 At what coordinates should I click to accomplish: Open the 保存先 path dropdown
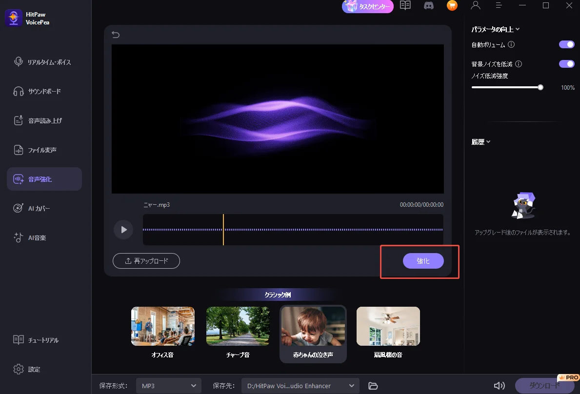[x=300, y=386]
